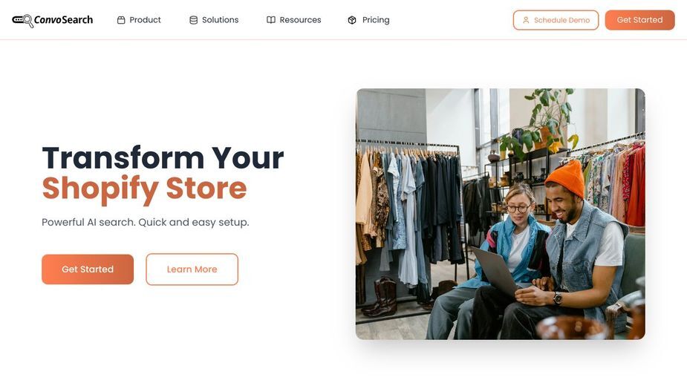Click the open book icon beside Resources
Image resolution: width=687 pixels, height=386 pixels.
(x=271, y=20)
